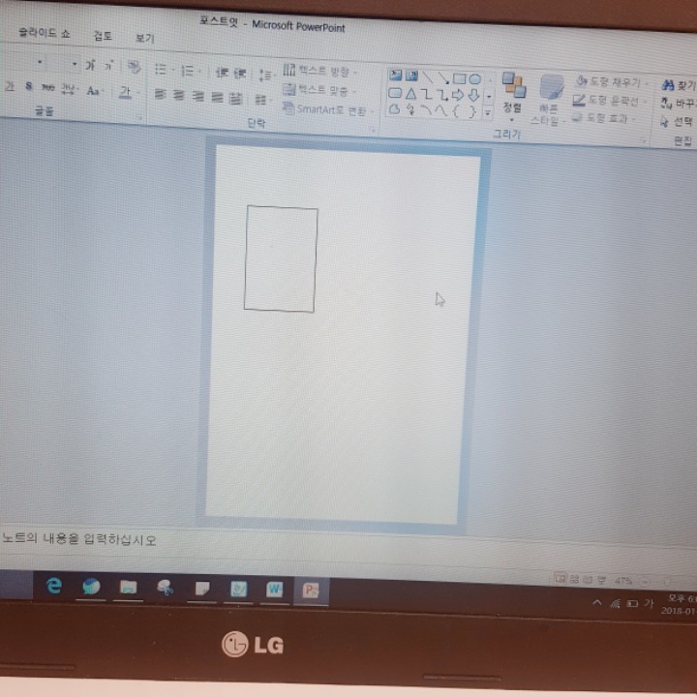The height and width of the screenshot is (697, 697).
Task: Decrease the font size with the small 가 icon
Action: pos(108,67)
